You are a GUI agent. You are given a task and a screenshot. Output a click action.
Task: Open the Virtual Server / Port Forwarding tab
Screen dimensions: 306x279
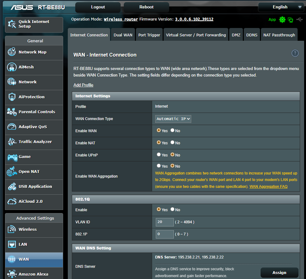[196, 35]
